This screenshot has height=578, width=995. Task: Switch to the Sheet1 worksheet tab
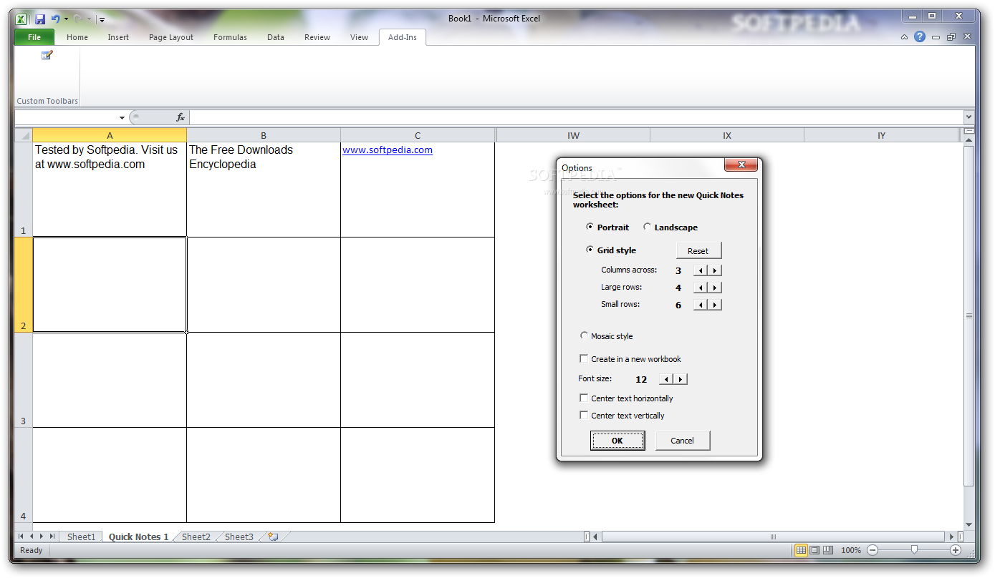point(81,537)
